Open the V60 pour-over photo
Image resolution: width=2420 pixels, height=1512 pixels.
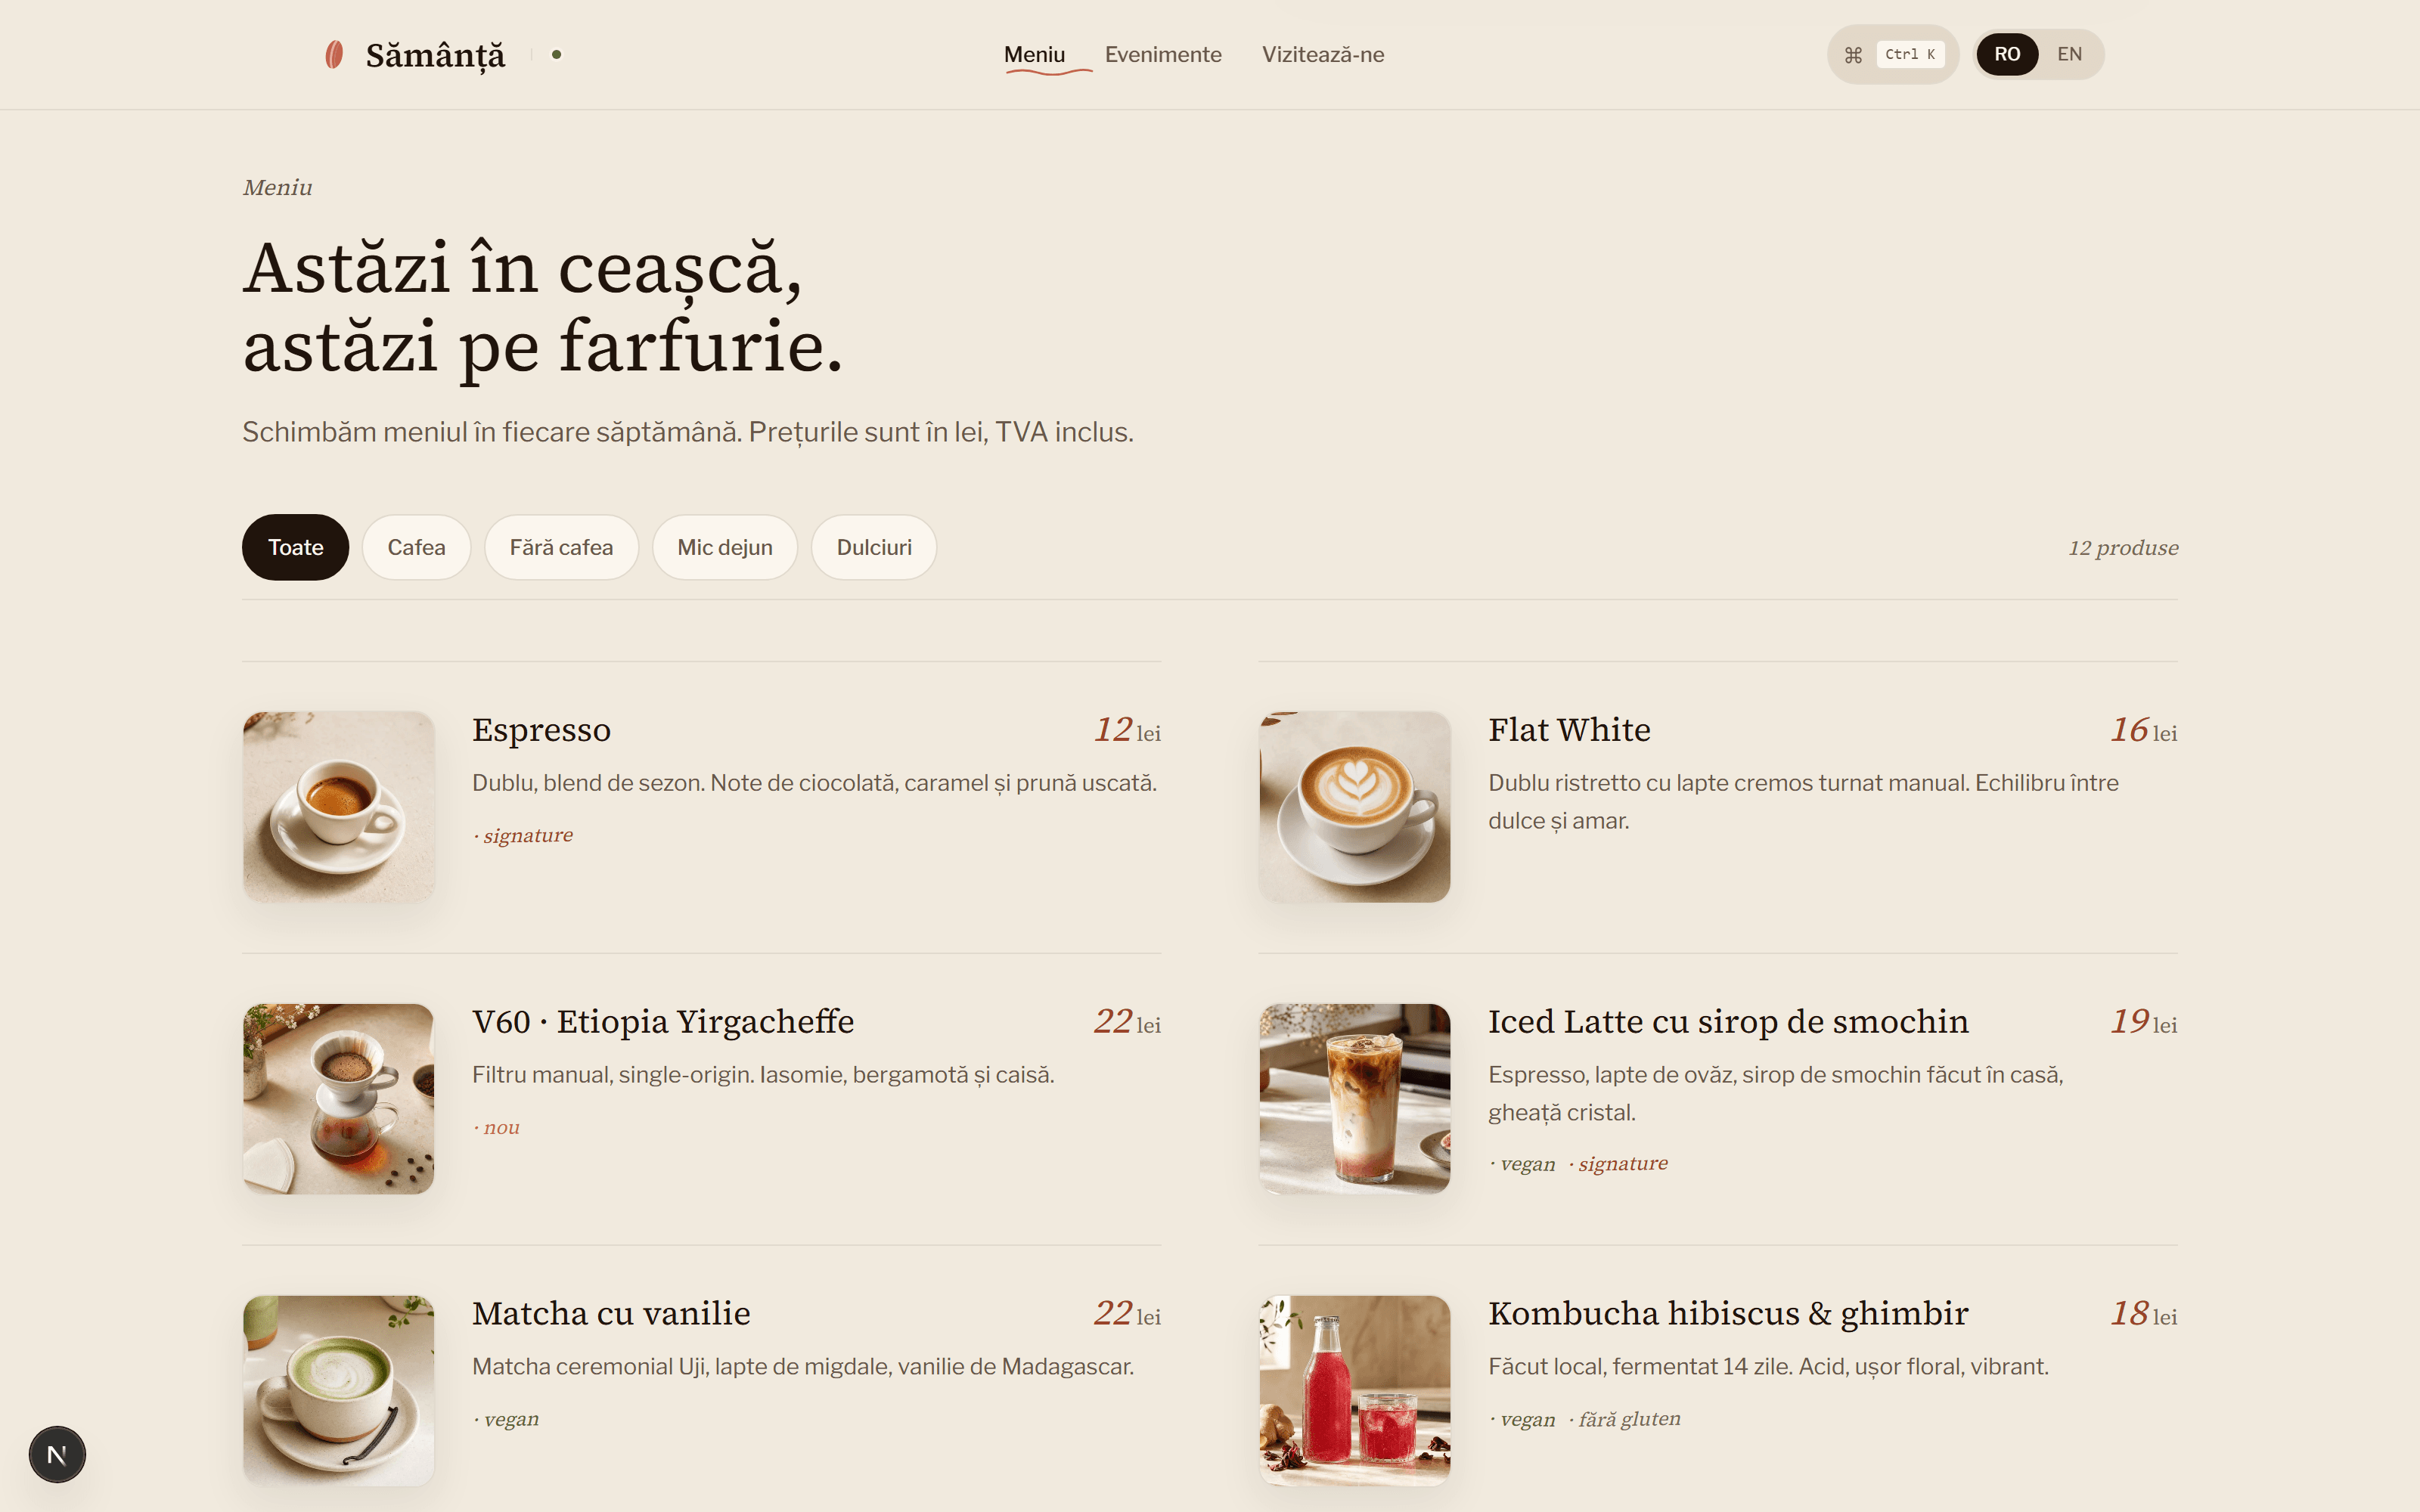(x=339, y=1099)
